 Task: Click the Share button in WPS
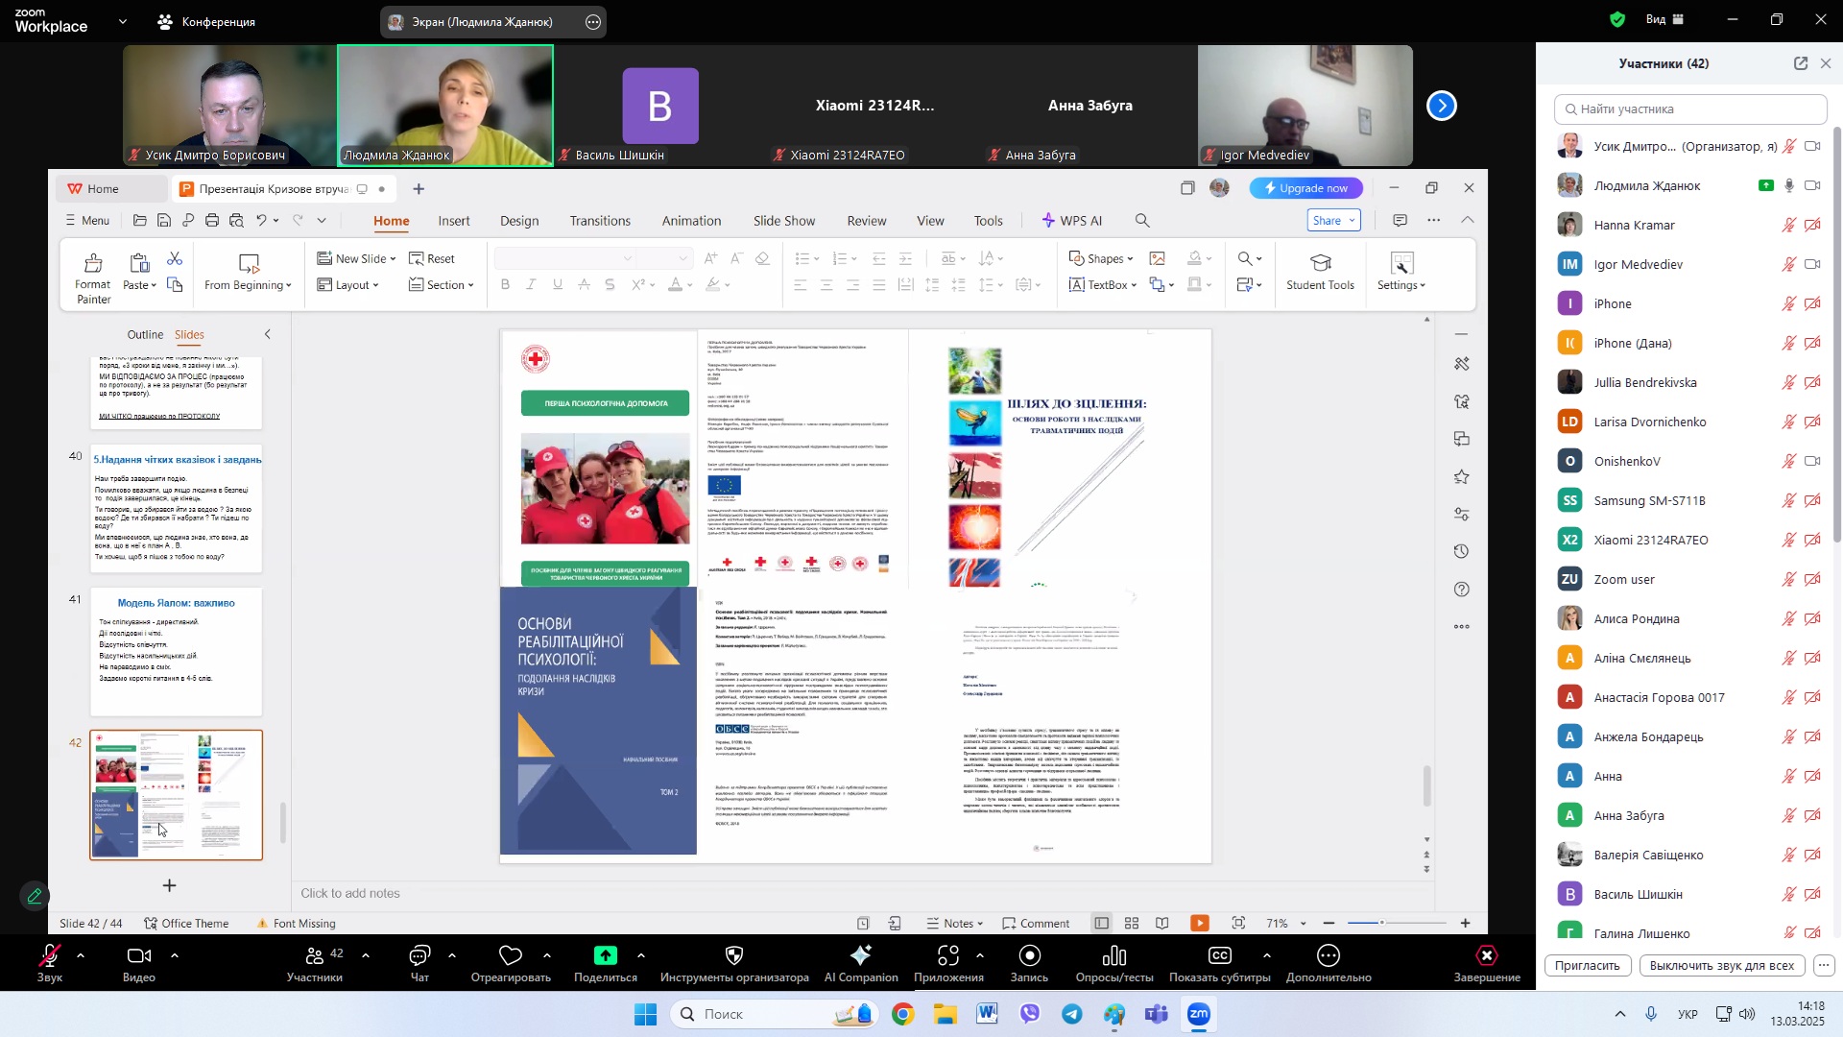click(1333, 221)
